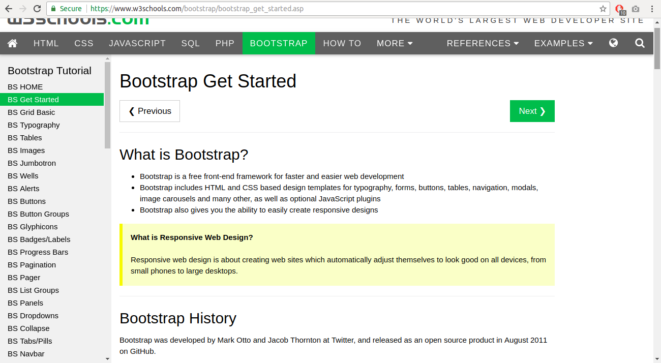Go to Previous lesson

149,111
